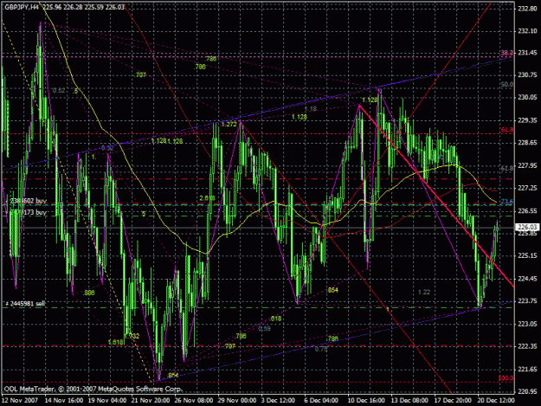
Task: Click the .618 ratio label
Action: (x=275, y=319)
